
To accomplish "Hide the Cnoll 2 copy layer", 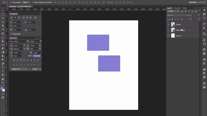I will (x=168, y=30).
